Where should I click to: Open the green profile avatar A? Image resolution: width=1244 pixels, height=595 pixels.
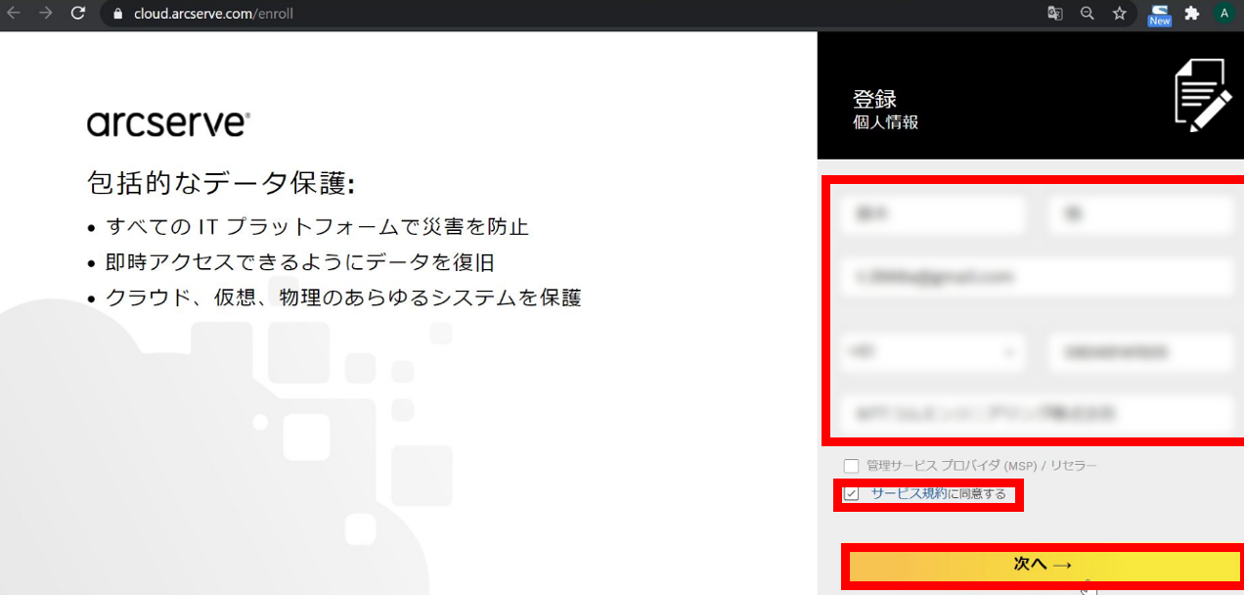pyautogui.click(x=1223, y=14)
